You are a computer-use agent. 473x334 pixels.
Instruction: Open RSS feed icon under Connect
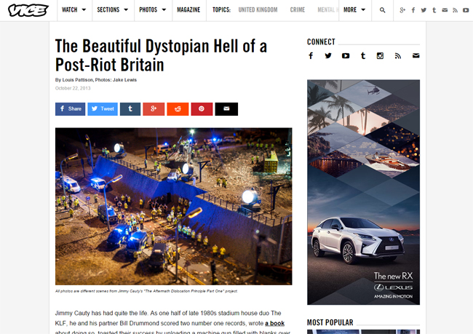(x=398, y=56)
